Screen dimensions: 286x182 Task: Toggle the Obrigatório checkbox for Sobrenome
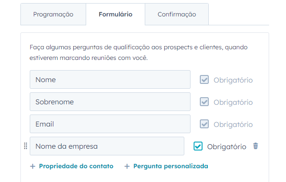coord(204,102)
